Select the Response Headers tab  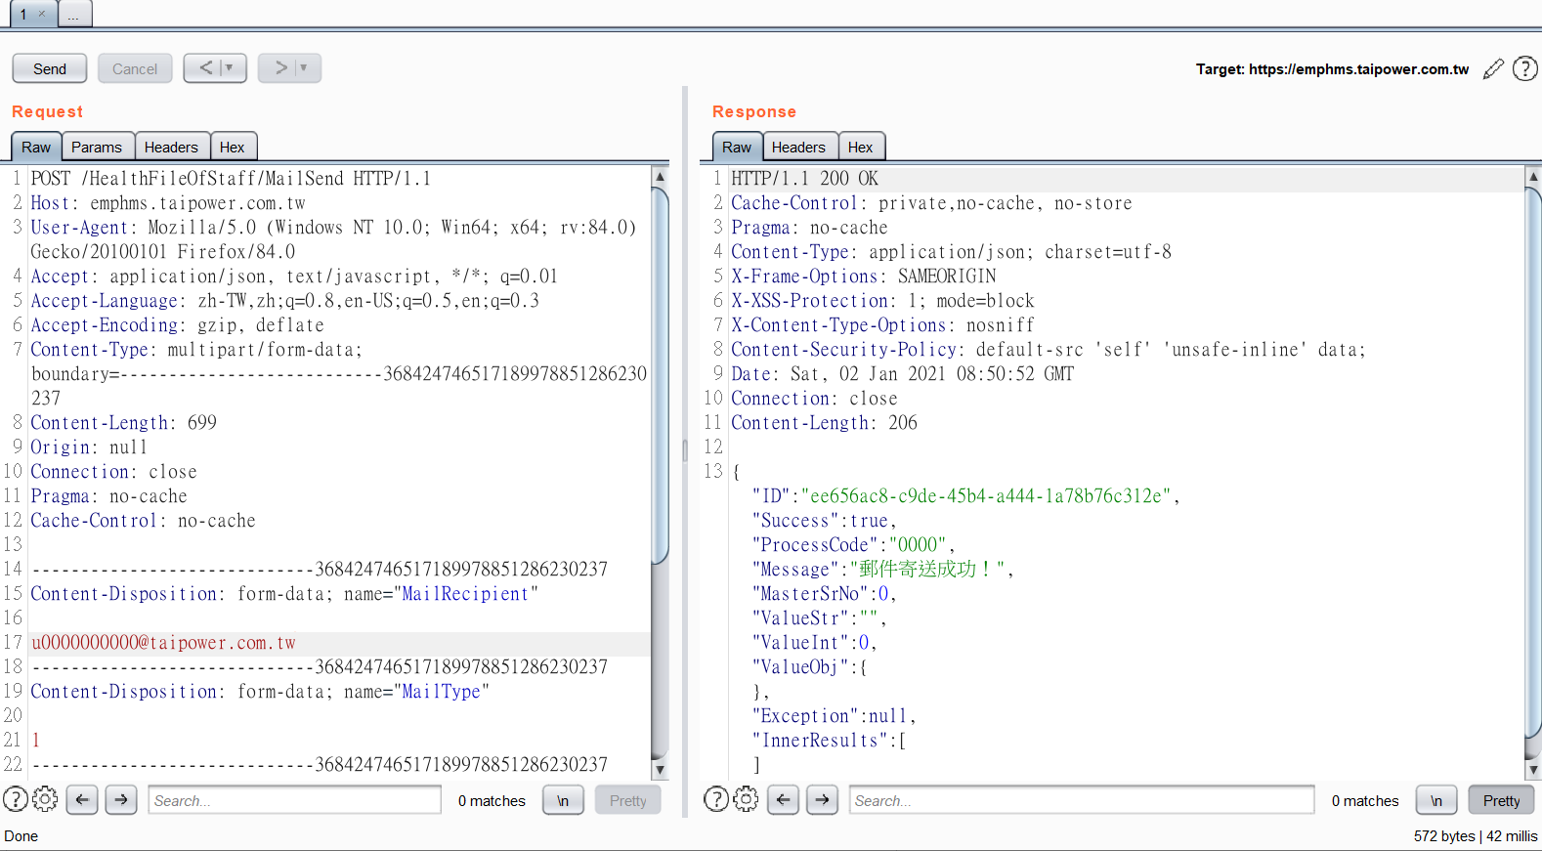click(x=798, y=147)
